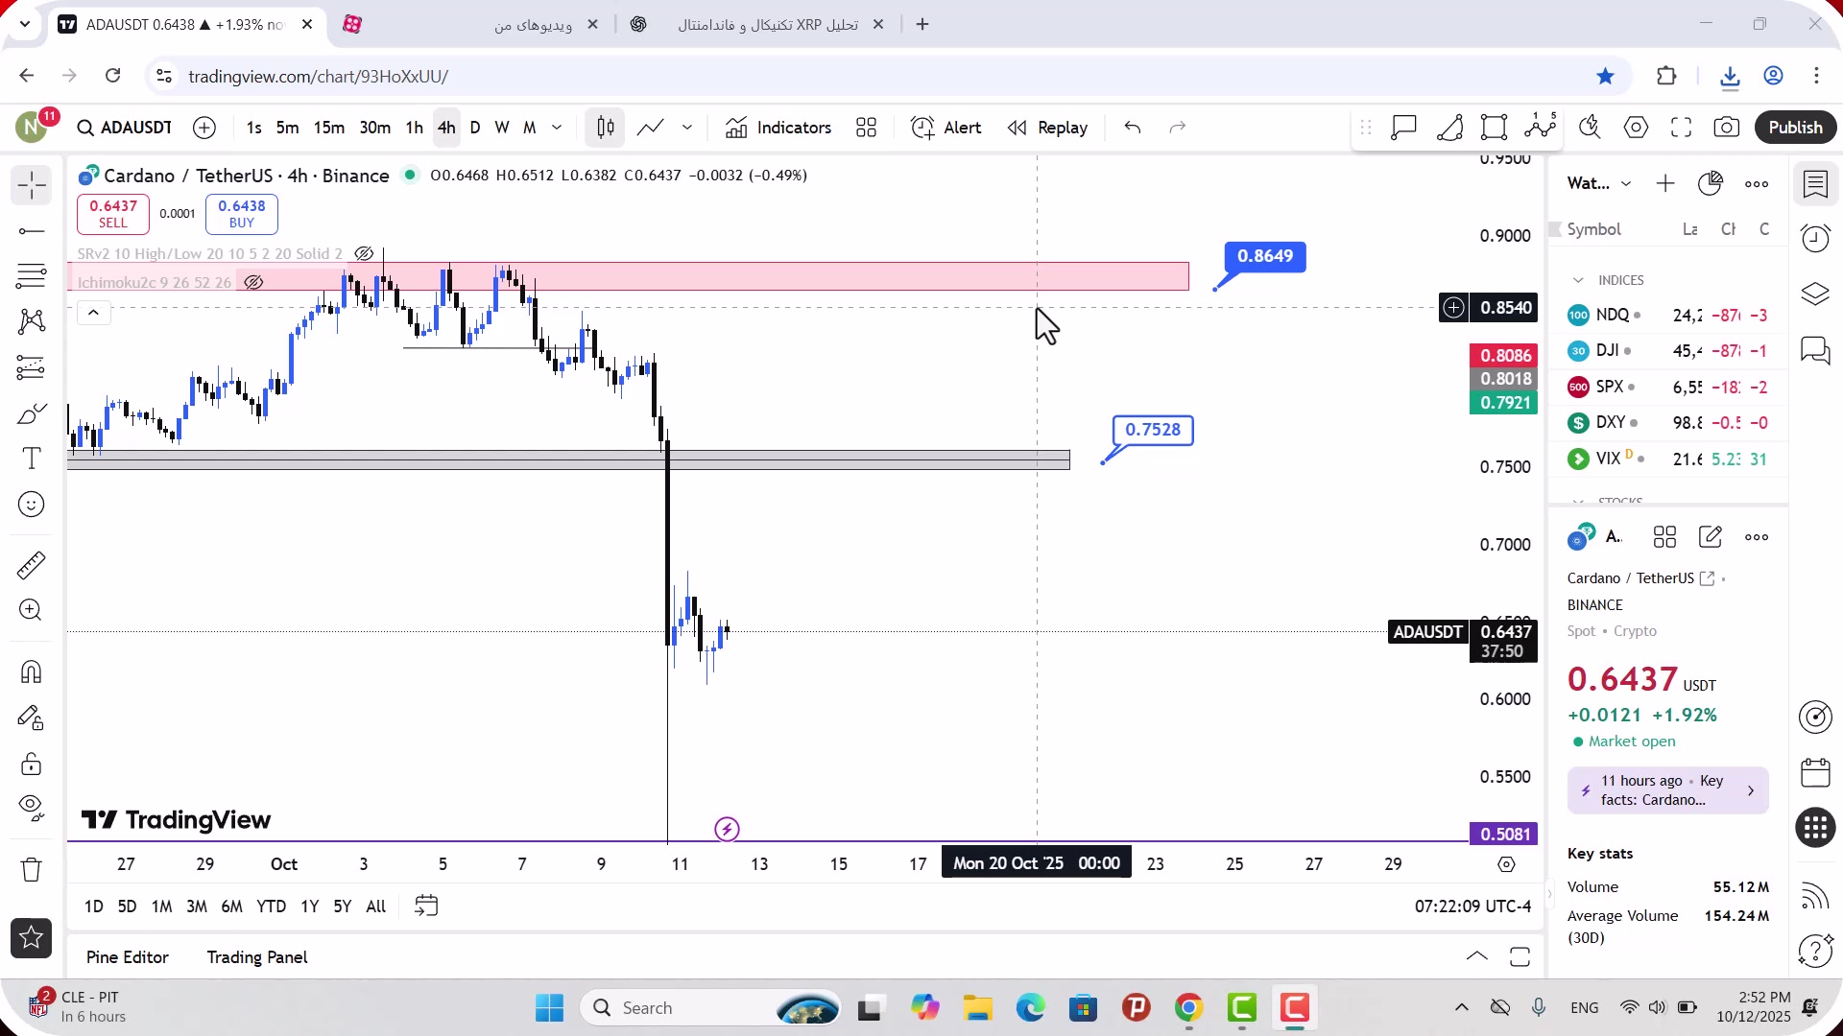Open the timeframe list dropdown

[557, 128]
